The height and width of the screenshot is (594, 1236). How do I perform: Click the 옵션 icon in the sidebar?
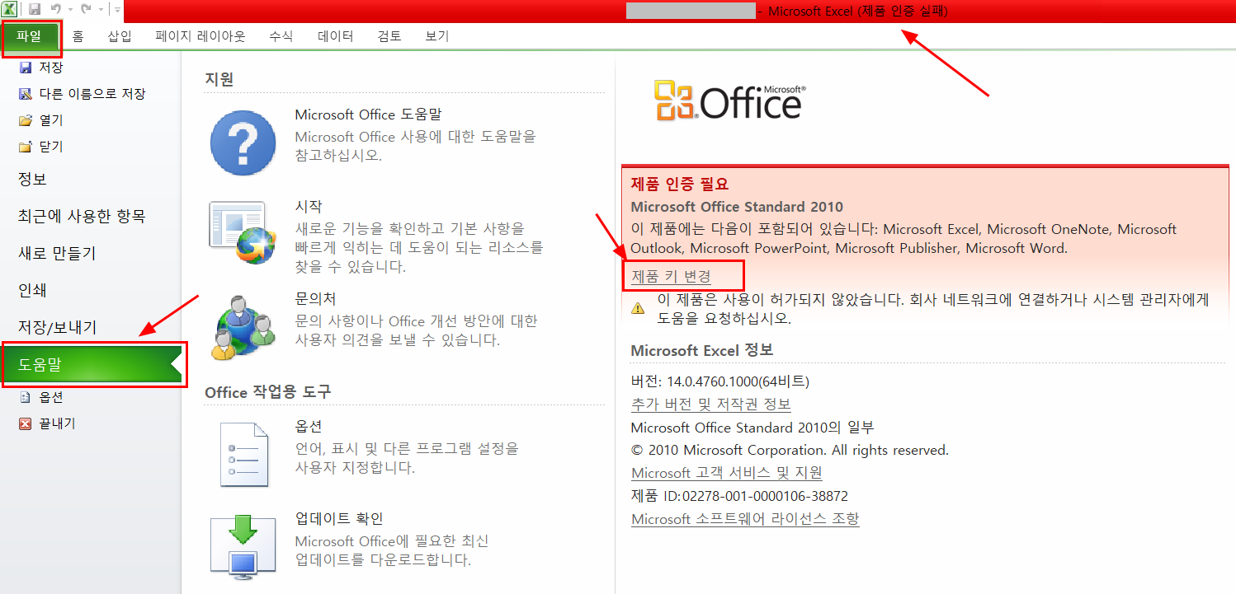point(25,397)
